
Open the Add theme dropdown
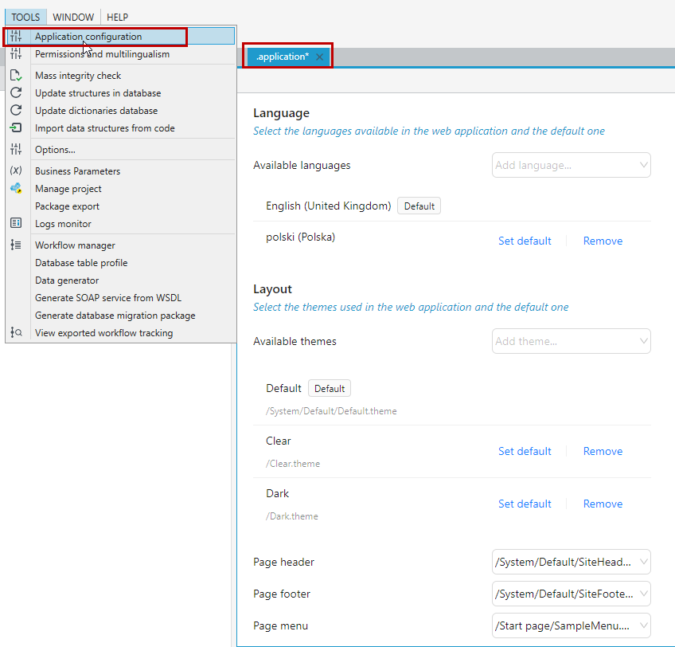pyautogui.click(x=572, y=341)
